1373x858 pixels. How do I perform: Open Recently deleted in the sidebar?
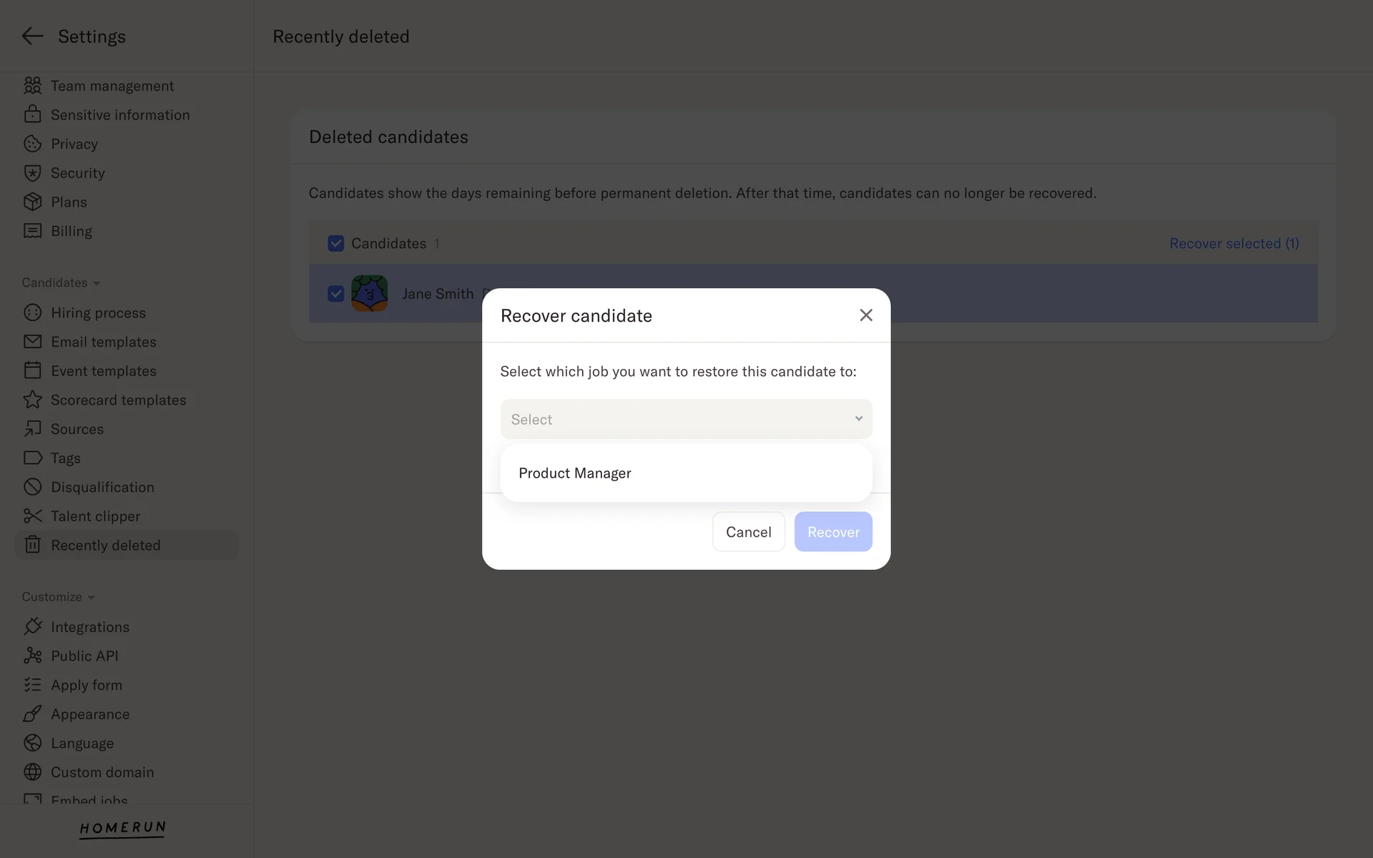pos(106,546)
